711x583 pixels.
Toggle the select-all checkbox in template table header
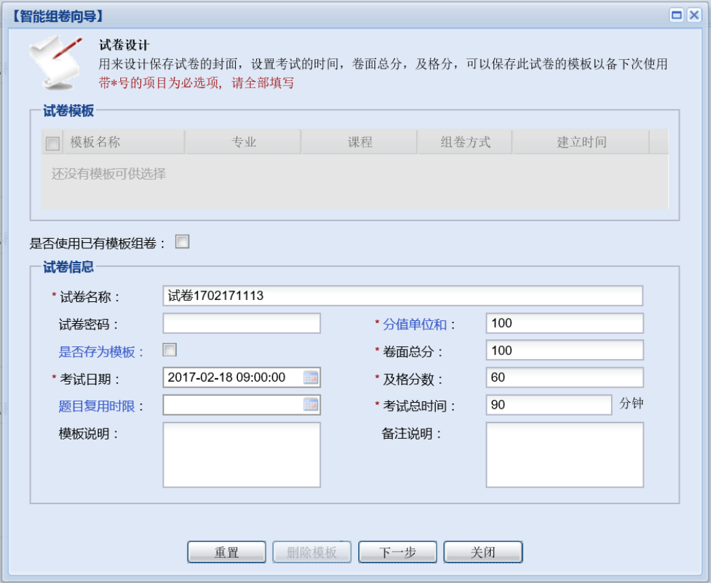52,143
